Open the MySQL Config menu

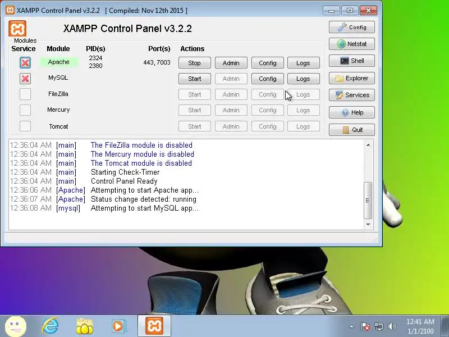(268, 79)
